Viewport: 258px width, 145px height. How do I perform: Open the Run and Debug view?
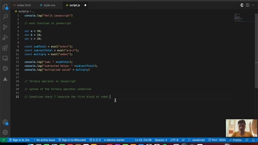pyautogui.click(x=5, y=37)
